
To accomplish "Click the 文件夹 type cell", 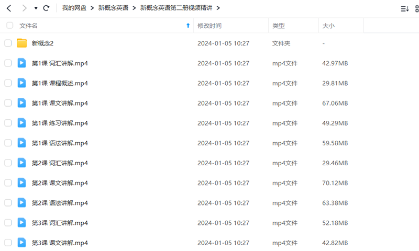I will point(281,43).
